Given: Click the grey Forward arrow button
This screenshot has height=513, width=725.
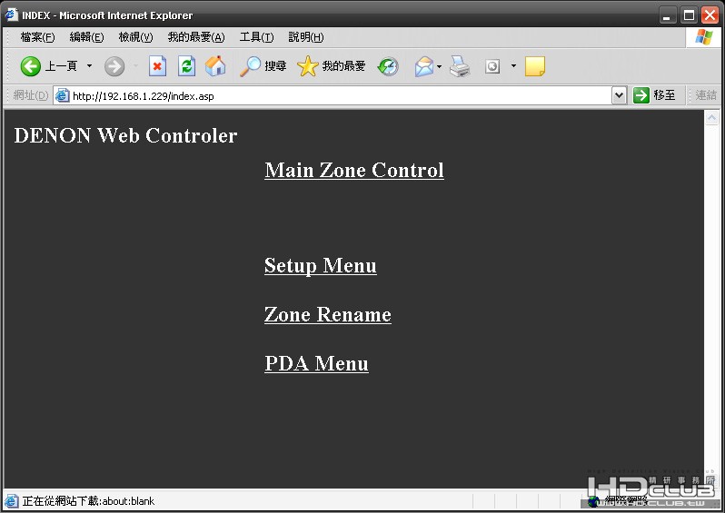Looking at the screenshot, I should (x=114, y=66).
